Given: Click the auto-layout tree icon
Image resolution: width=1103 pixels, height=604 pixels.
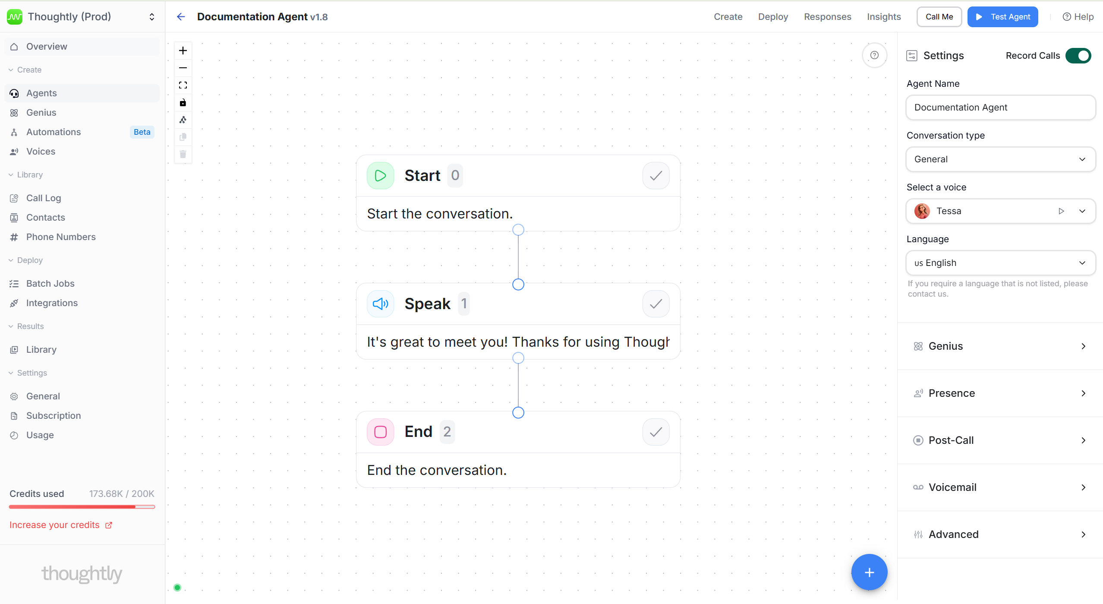Looking at the screenshot, I should (x=183, y=120).
